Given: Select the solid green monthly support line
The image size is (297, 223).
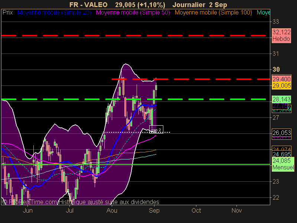Looking at the screenshot, I should [x=136, y=164].
